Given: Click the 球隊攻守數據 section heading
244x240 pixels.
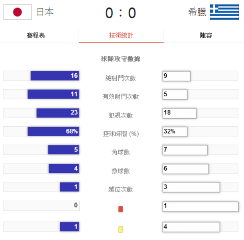Looking at the screenshot, I should pyautogui.click(x=121, y=59).
